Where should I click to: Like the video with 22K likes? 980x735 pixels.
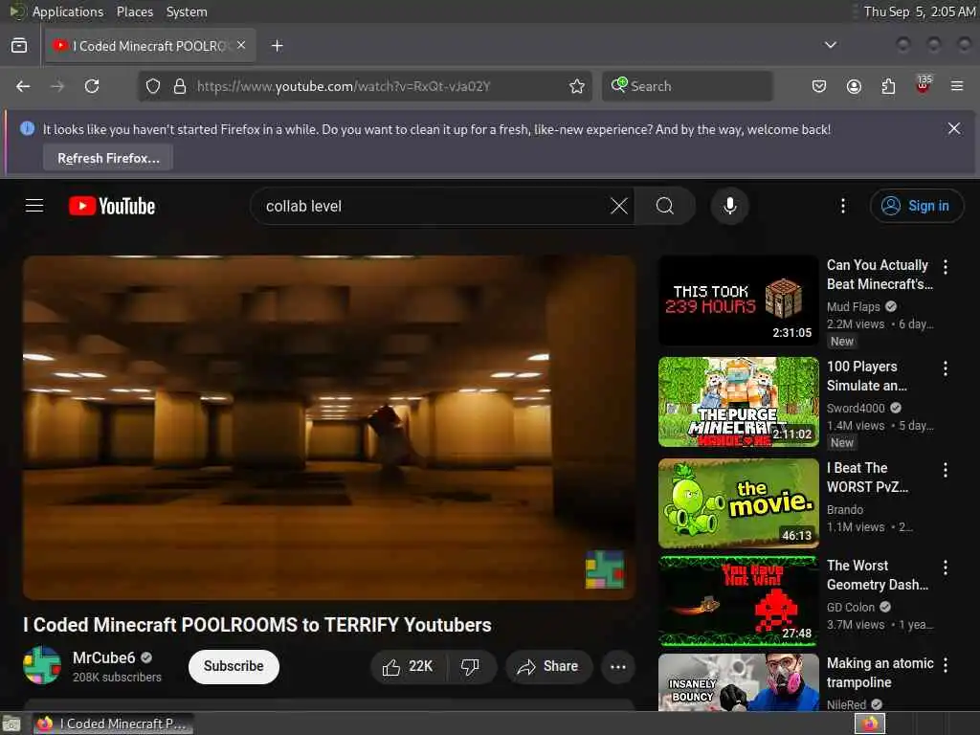coord(408,666)
